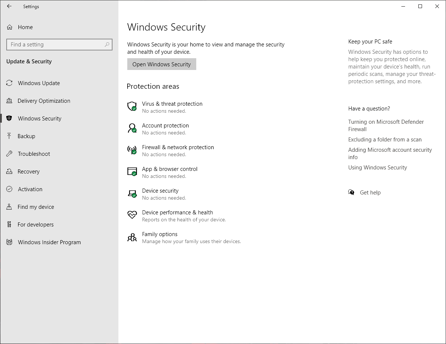The height and width of the screenshot is (344, 446).
Task: Click the Windows Insider Program cat icon
Action: pyautogui.click(x=10, y=242)
